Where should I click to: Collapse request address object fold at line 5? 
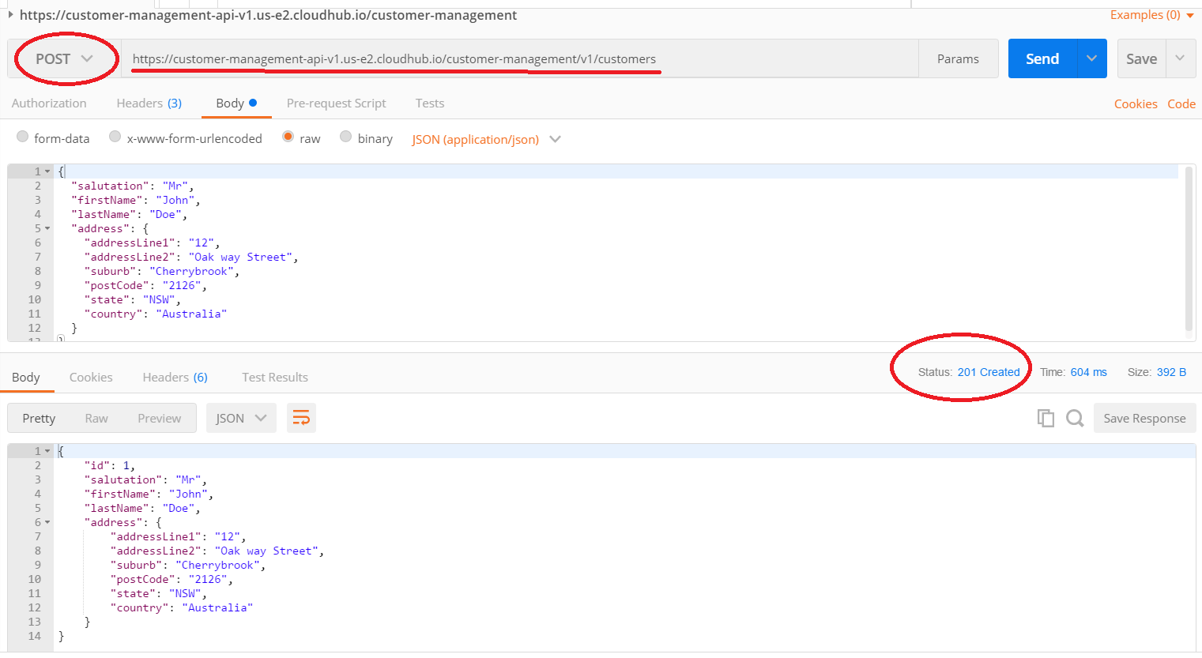pos(47,228)
